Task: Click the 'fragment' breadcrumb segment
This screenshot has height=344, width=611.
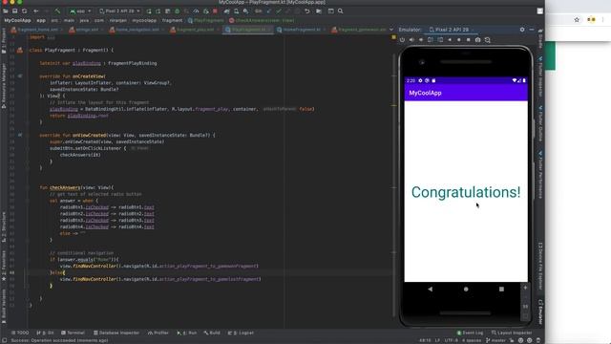Action: [172, 20]
